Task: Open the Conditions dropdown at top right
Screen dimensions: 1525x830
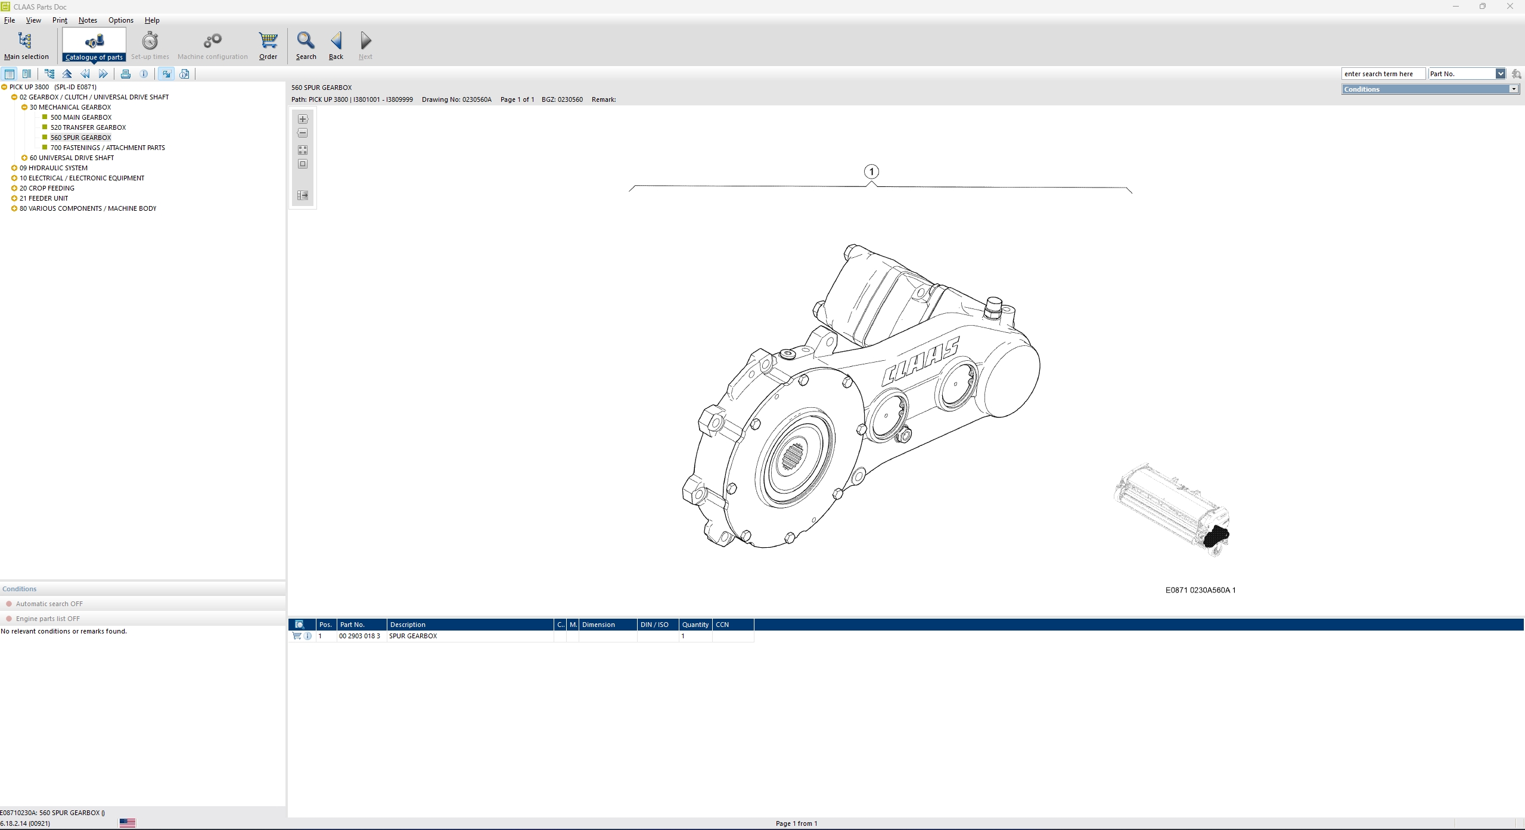Action: click(x=1513, y=89)
